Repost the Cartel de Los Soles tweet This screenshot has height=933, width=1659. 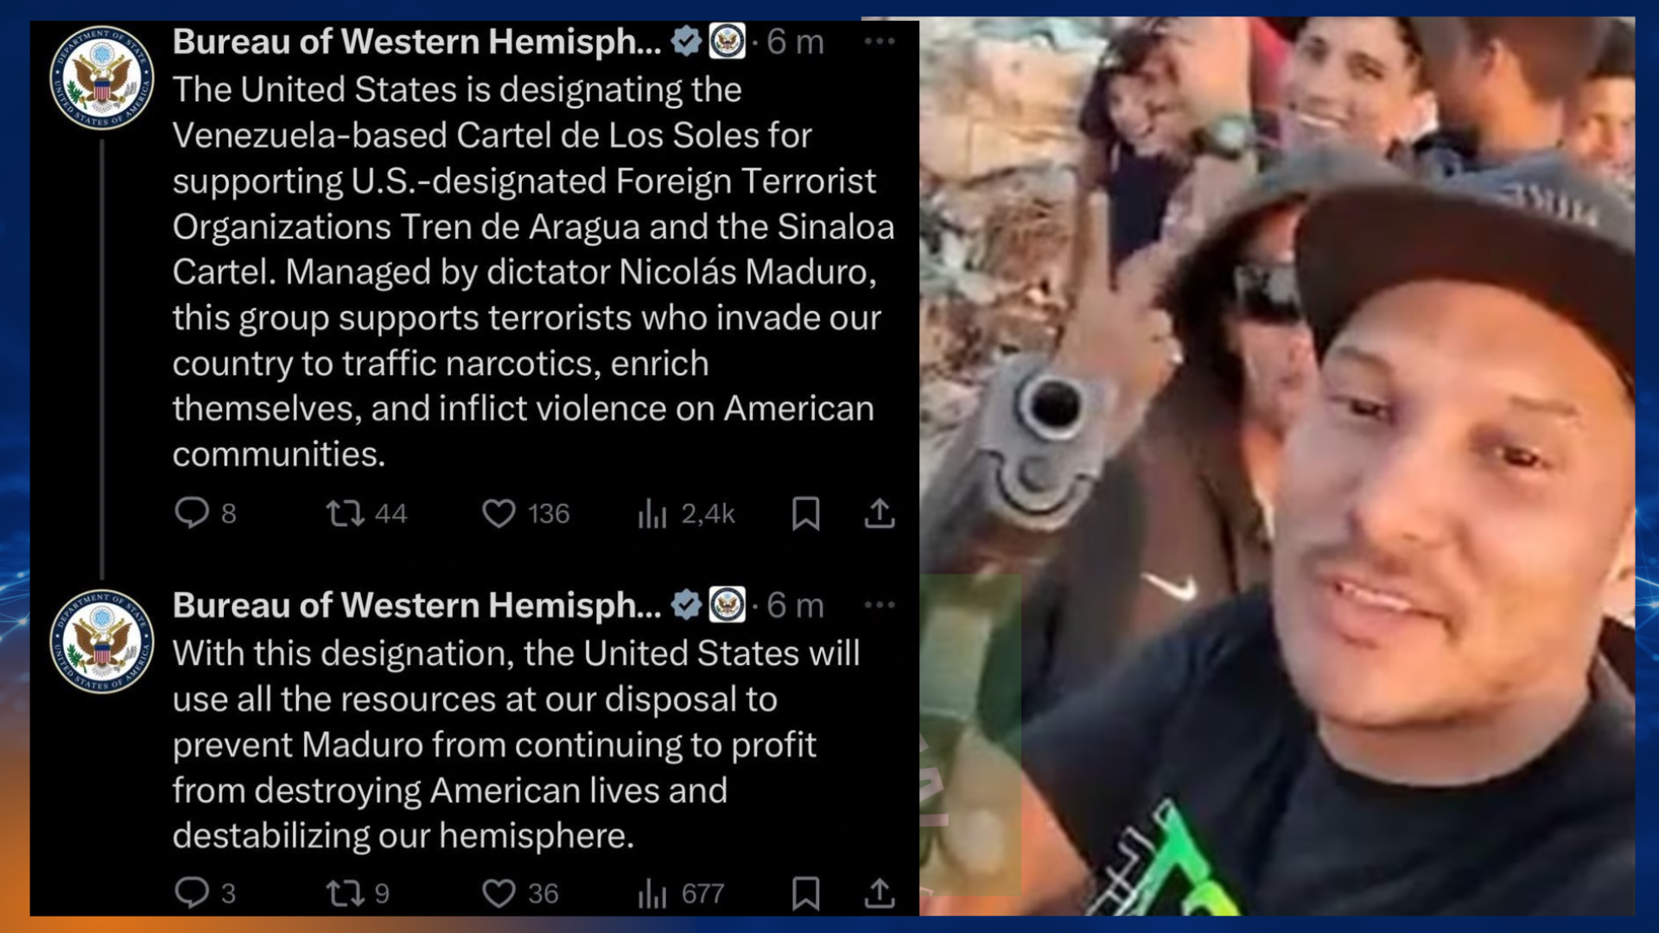coord(365,513)
